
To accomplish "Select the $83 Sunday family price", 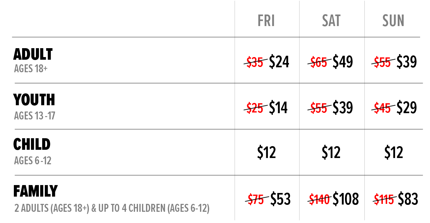I will point(408,199).
